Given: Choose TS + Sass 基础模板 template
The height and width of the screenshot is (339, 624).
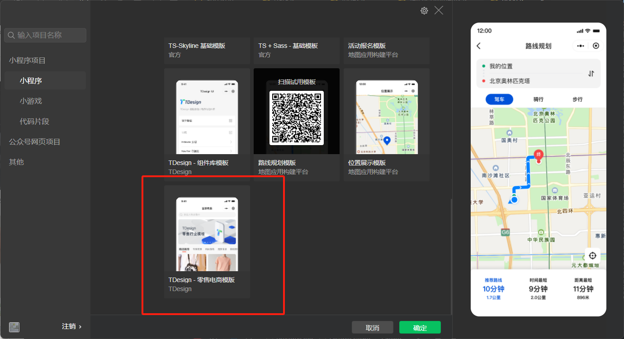Looking at the screenshot, I should 297,50.
